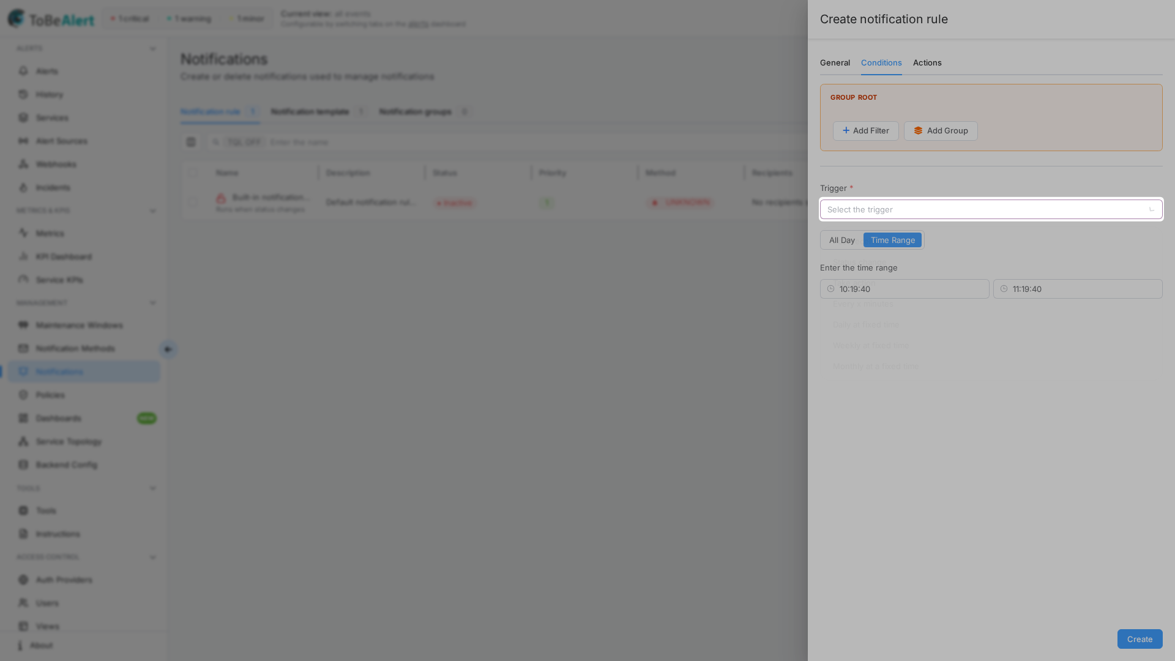Open Notification Methods icon in sidebar

[23, 348]
